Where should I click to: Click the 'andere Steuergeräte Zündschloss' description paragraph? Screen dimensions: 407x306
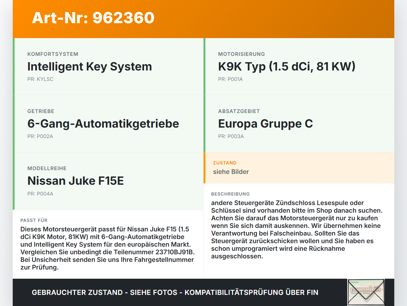pos(297,229)
